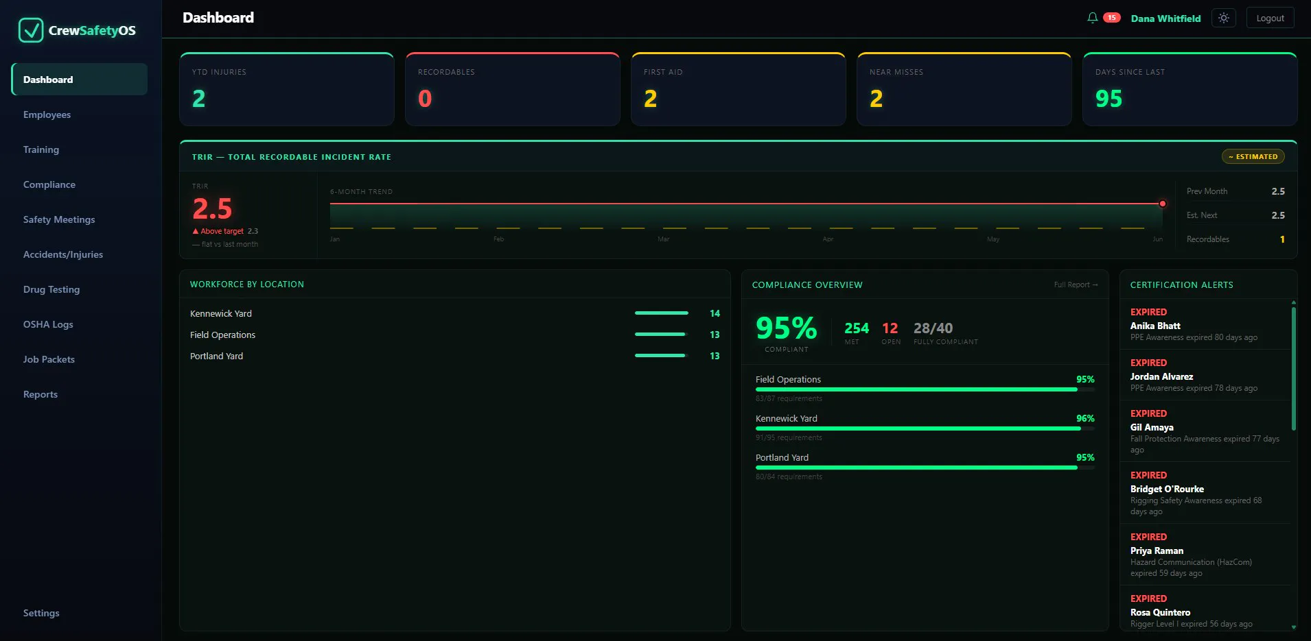1311x641 pixels.
Task: Click the 91/95 requirements text
Action: 789,437
